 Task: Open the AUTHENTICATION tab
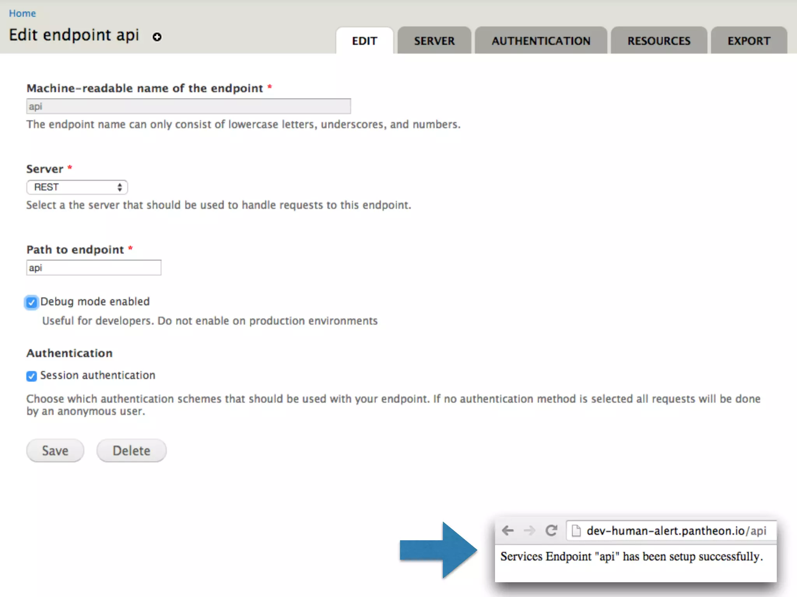coord(541,40)
